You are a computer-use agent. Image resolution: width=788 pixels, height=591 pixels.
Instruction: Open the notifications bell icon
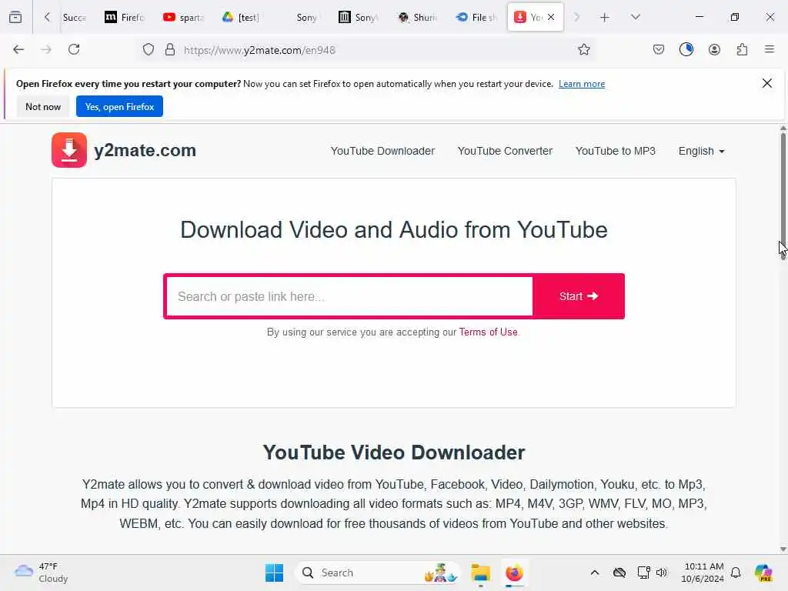(x=736, y=573)
